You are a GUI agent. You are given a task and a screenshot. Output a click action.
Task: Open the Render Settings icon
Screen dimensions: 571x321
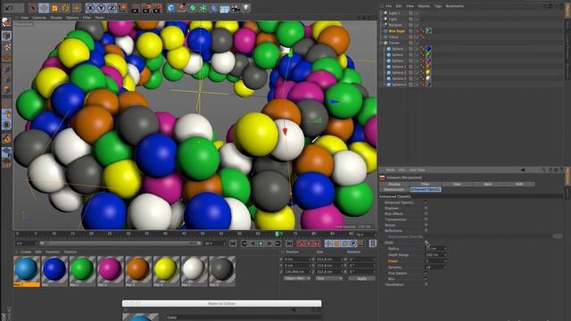click(x=157, y=8)
